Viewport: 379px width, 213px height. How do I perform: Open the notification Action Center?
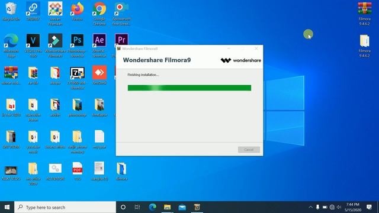[369, 207]
